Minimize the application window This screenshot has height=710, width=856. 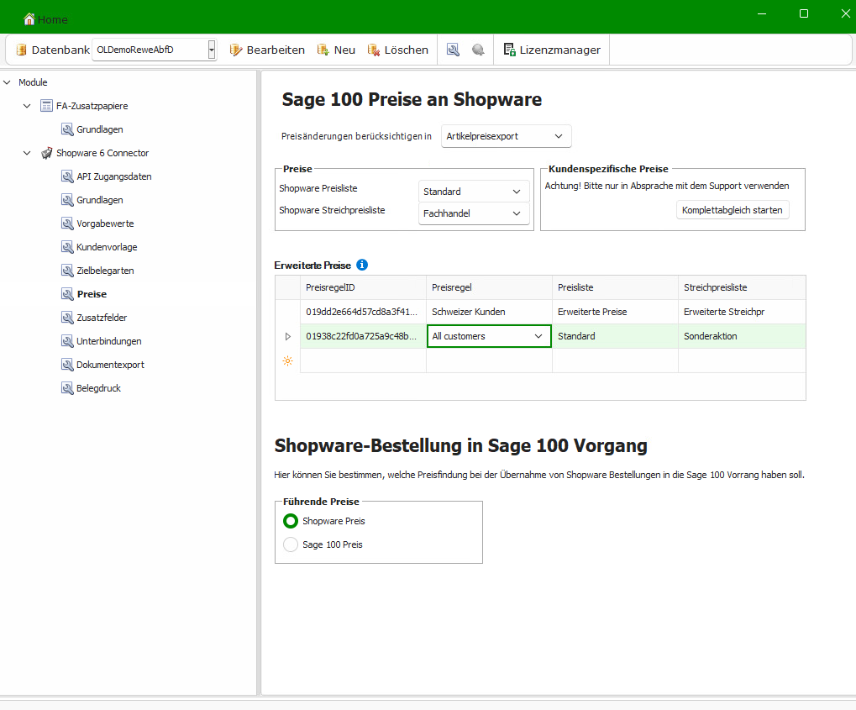click(x=762, y=13)
